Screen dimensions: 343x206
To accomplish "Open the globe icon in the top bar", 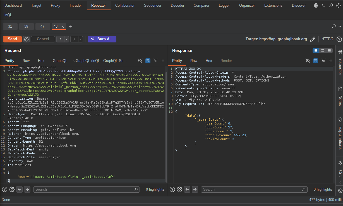I will coord(316,5).
